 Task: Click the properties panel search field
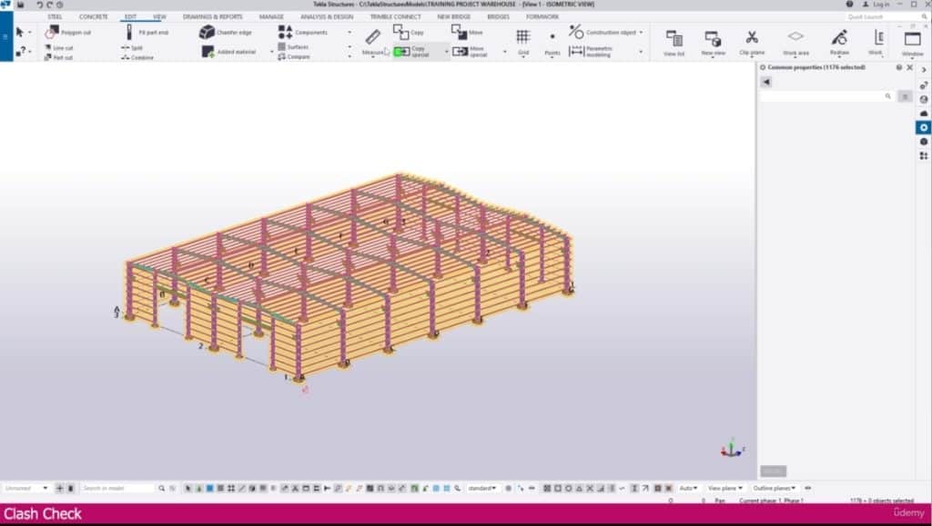827,96
